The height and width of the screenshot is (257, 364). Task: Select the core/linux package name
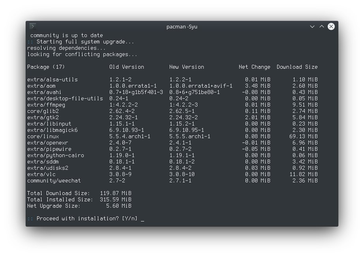point(43,136)
